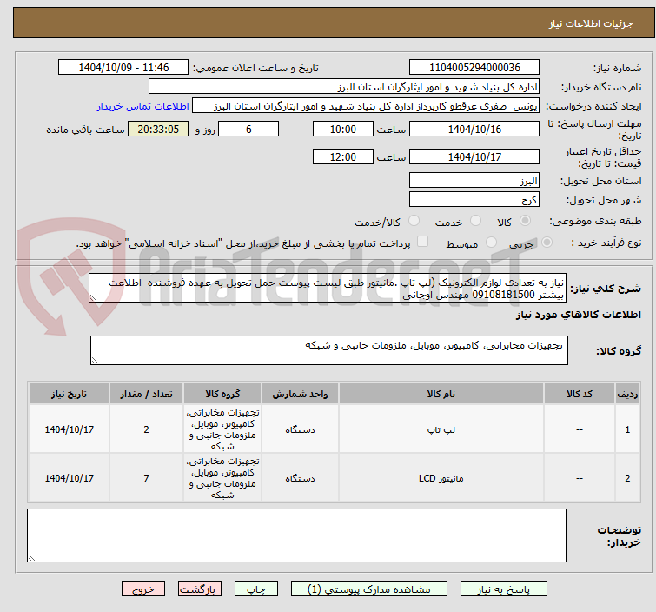Viewport: 656px width, 612px height.
Task: Click the گروه کالا text area
Action: [328, 350]
